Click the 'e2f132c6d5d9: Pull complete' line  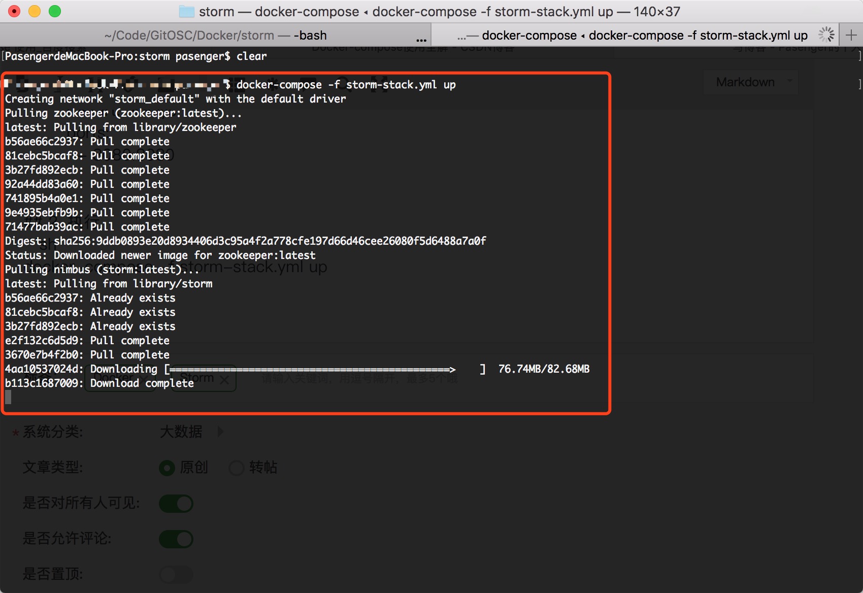click(87, 341)
